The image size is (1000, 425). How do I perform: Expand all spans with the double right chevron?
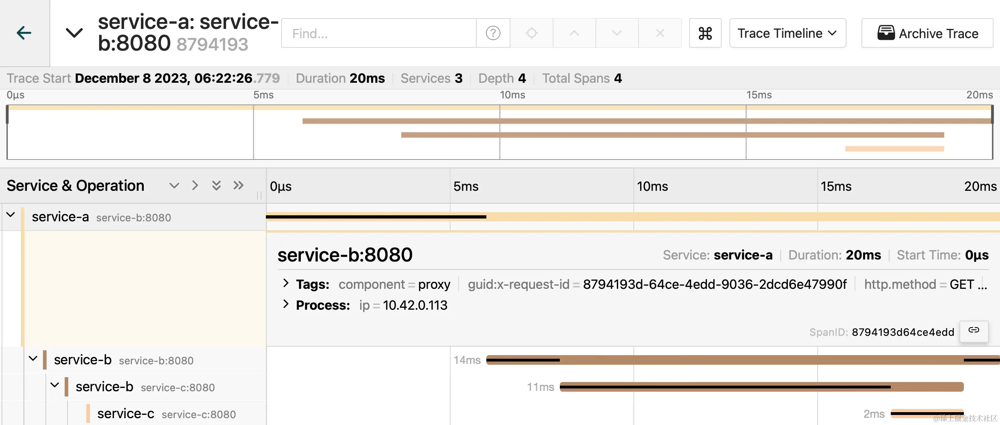coord(239,186)
